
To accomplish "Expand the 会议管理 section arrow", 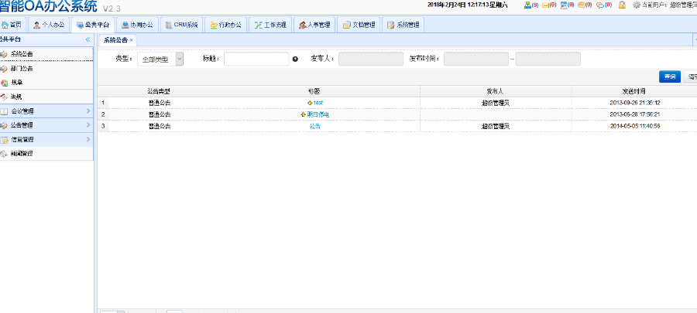I will click(x=88, y=111).
